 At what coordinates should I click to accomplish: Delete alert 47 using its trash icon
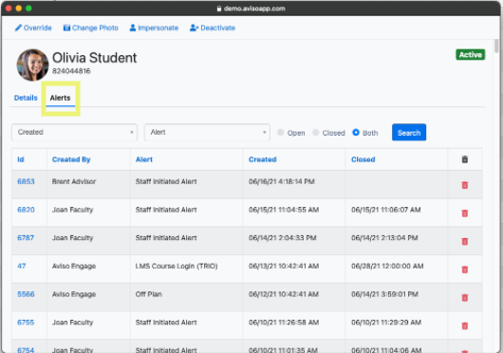point(464,269)
